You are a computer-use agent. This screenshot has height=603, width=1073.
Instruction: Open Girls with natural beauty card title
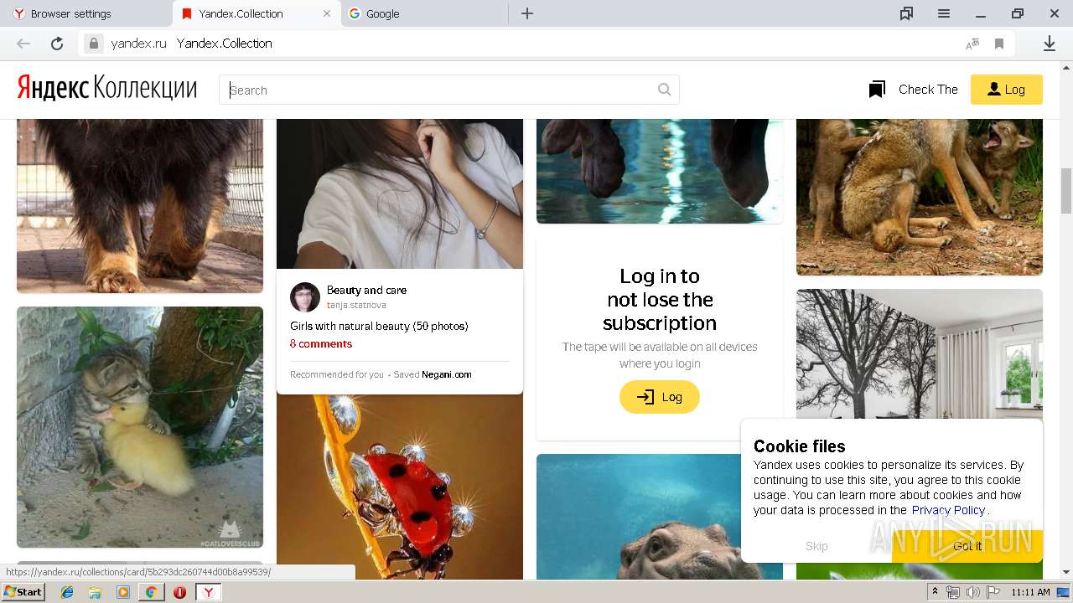(379, 326)
